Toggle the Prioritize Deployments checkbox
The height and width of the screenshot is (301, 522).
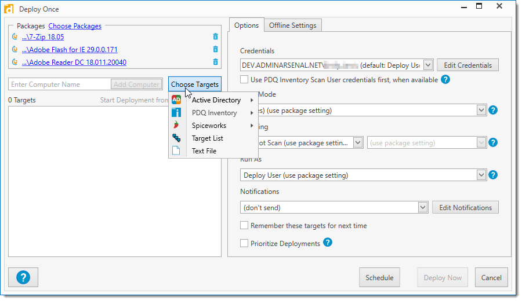(245, 244)
